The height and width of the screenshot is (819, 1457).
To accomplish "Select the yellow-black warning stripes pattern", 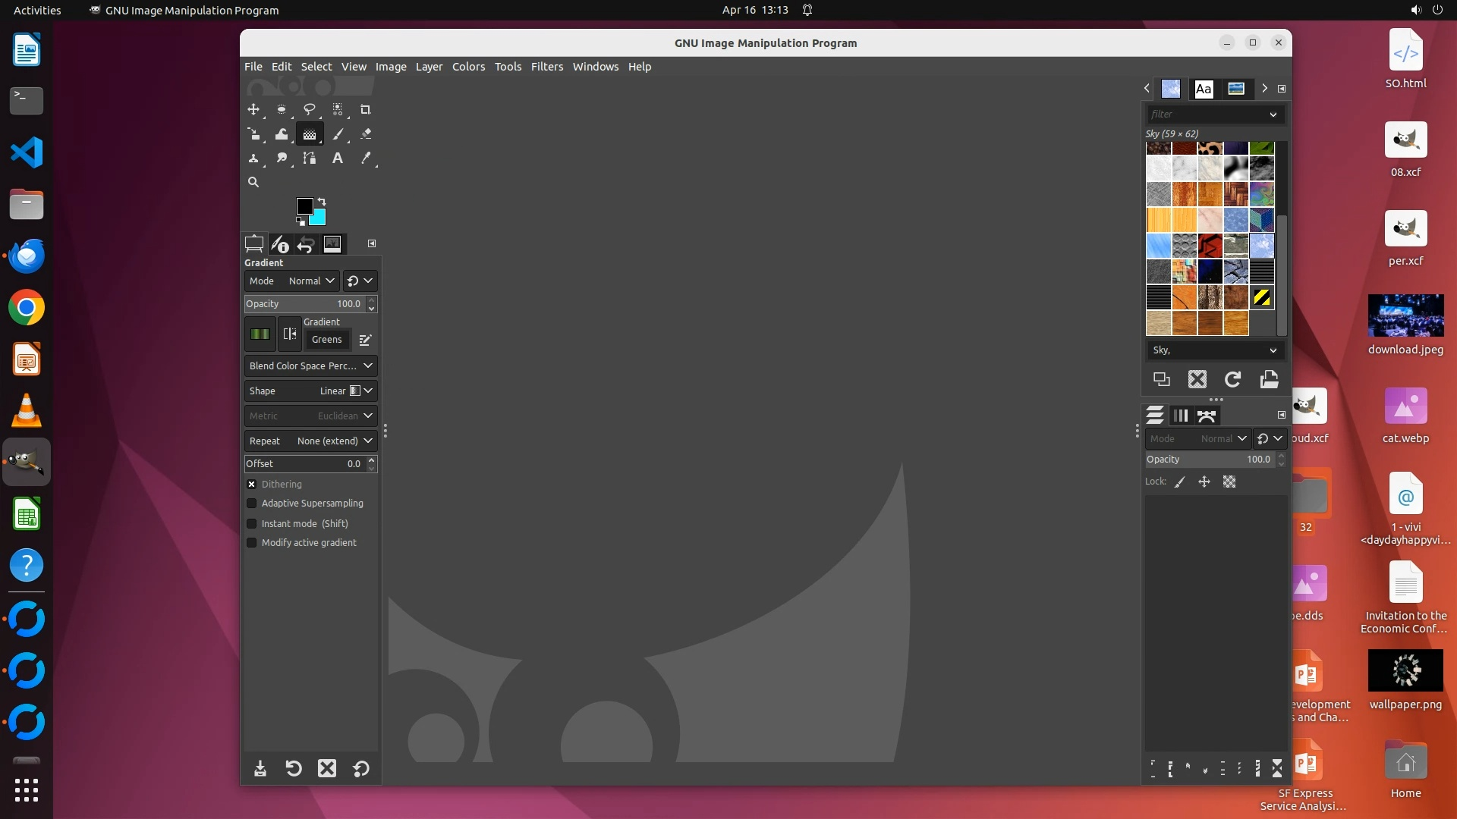I will 1262,298.
